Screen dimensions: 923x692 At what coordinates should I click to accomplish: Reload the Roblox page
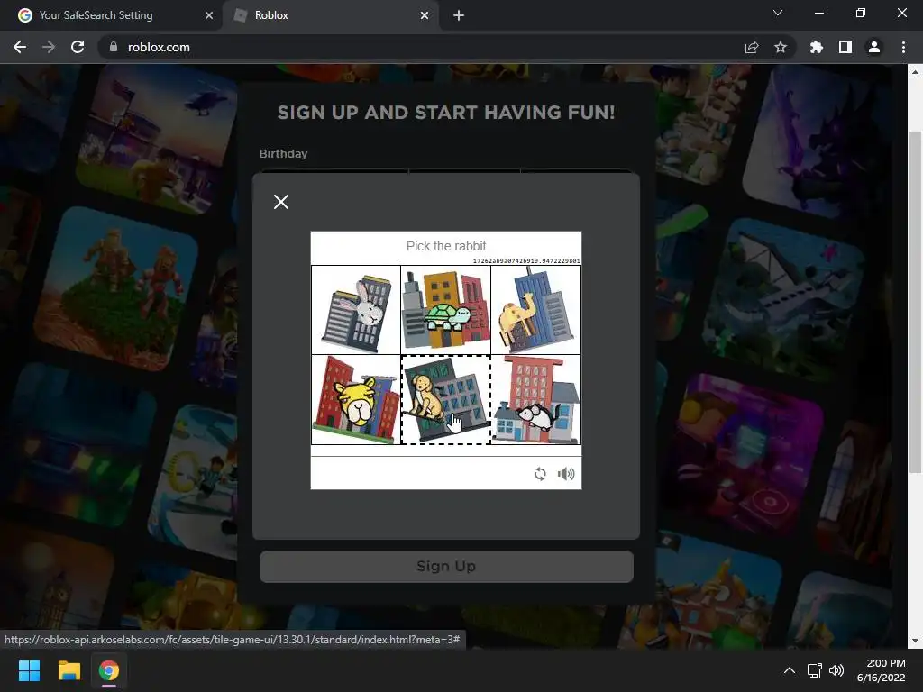pyautogui.click(x=78, y=47)
